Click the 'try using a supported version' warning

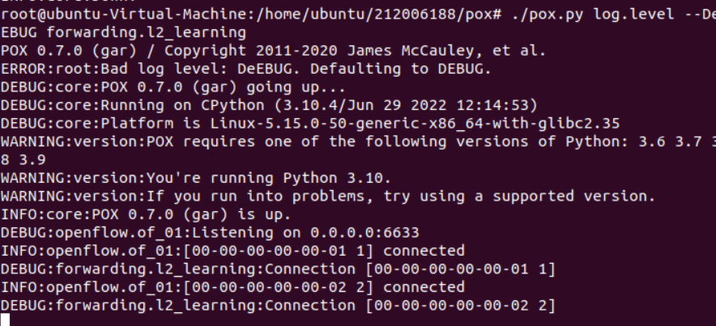coord(328,196)
